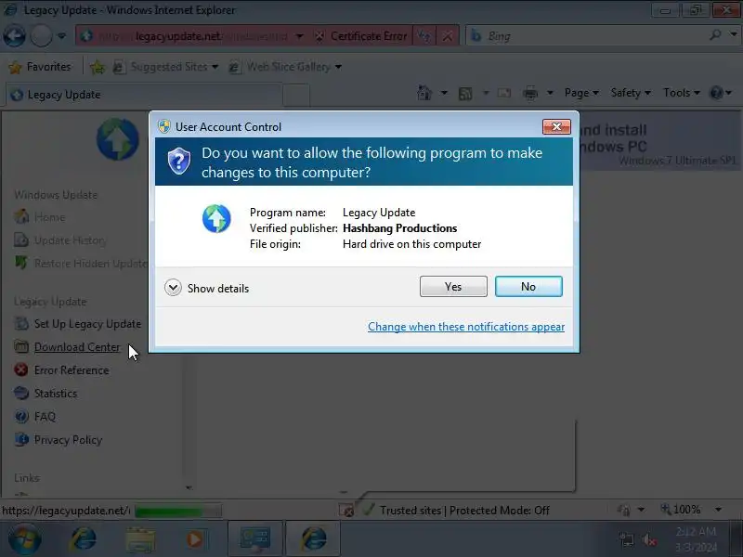Open the Home button dropdown arrow

point(444,93)
